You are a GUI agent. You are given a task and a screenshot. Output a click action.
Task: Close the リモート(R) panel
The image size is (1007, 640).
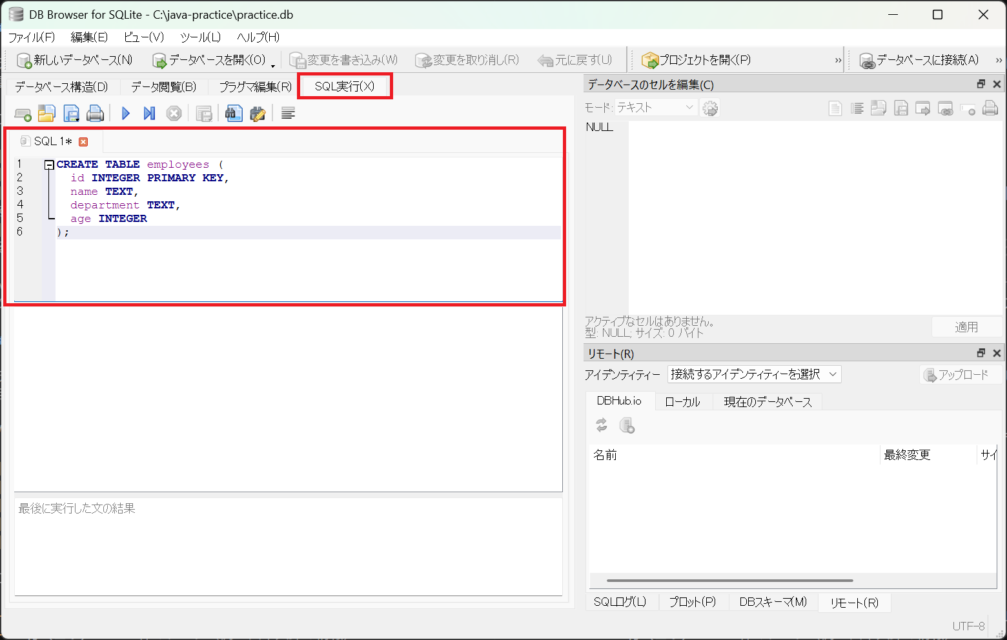[997, 353]
